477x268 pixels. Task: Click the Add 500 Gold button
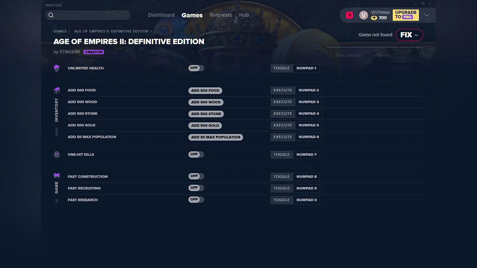(x=205, y=125)
